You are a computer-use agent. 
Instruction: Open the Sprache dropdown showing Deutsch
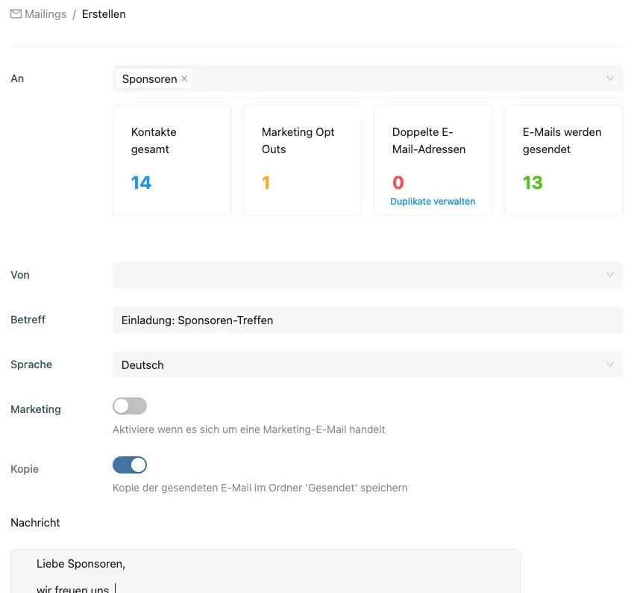(x=367, y=365)
